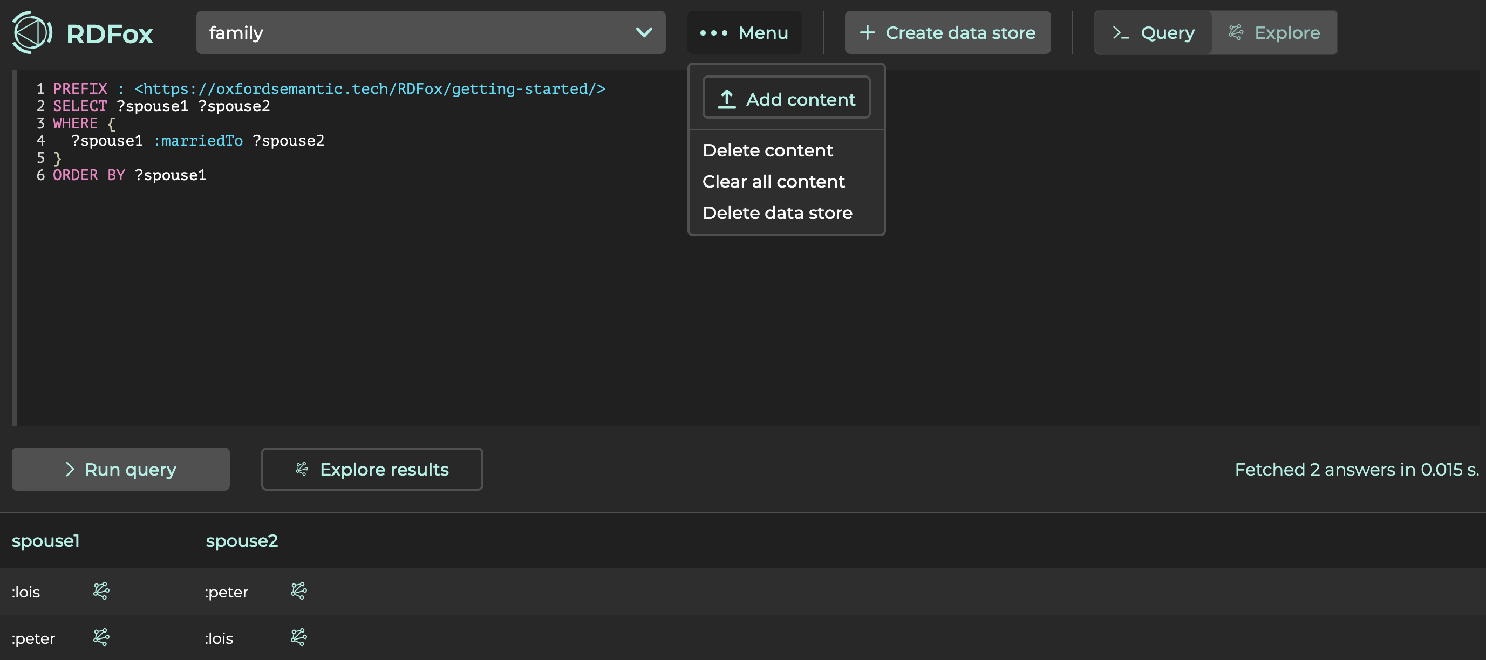Switch to the Explore view tab

[1274, 32]
